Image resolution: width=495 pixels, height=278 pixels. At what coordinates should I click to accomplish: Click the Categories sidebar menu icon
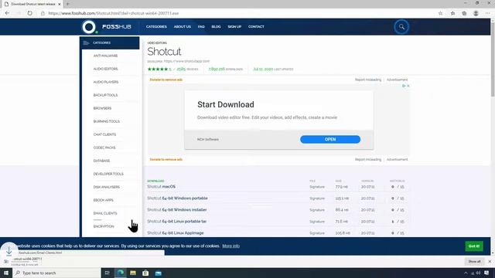coord(86,43)
